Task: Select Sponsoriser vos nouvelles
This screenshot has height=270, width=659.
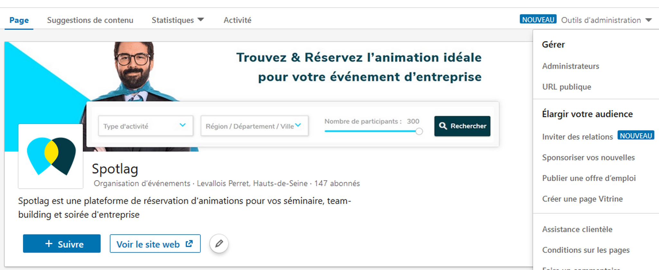Action: pyautogui.click(x=588, y=157)
